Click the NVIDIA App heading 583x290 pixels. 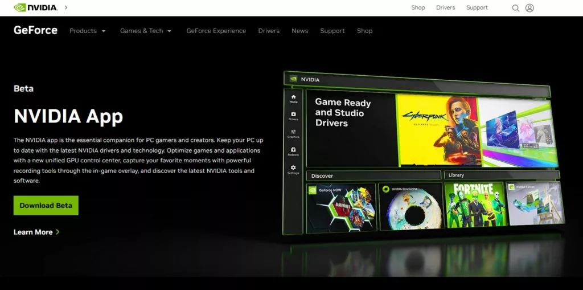pos(68,116)
